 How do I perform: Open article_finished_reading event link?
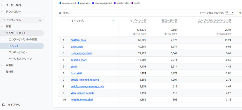coord(85,80)
